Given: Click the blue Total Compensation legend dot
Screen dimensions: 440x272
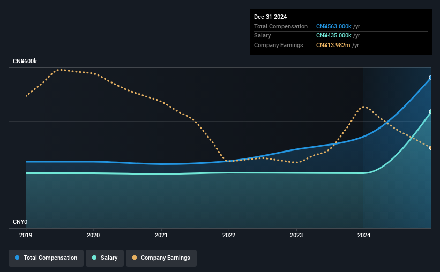Looking at the screenshot, I should click(17, 258).
